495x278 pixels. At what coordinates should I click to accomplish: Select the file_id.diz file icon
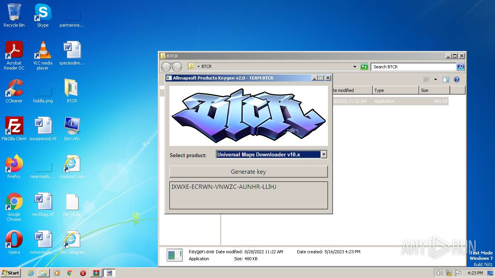(x=72, y=204)
